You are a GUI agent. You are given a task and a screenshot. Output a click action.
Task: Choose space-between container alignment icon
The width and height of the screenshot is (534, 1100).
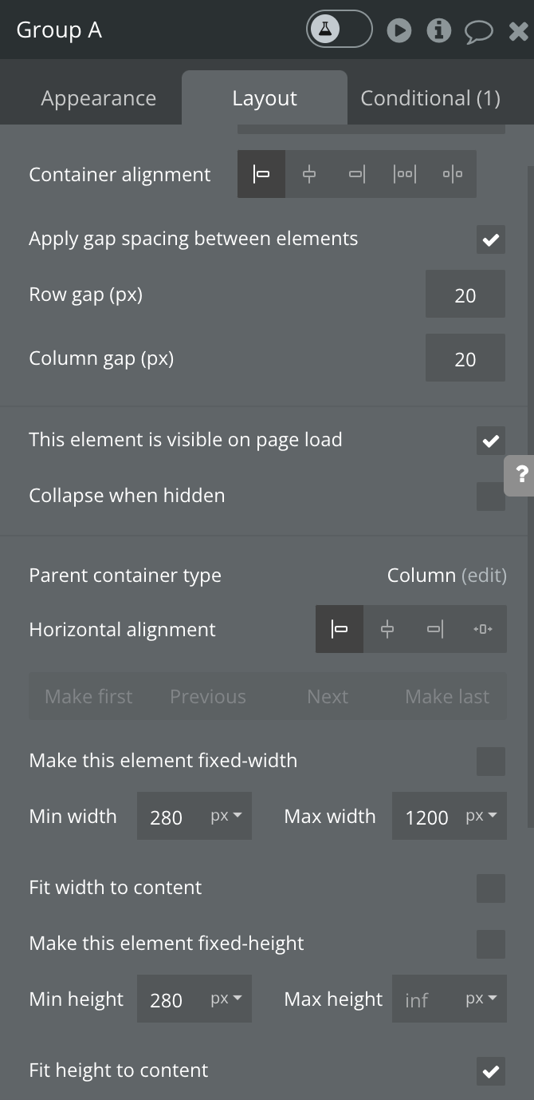(x=405, y=174)
